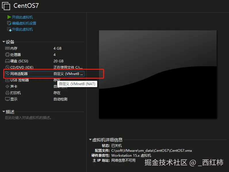
Task: Click 网络信息不可用 IP address value
Action: click(123, 160)
